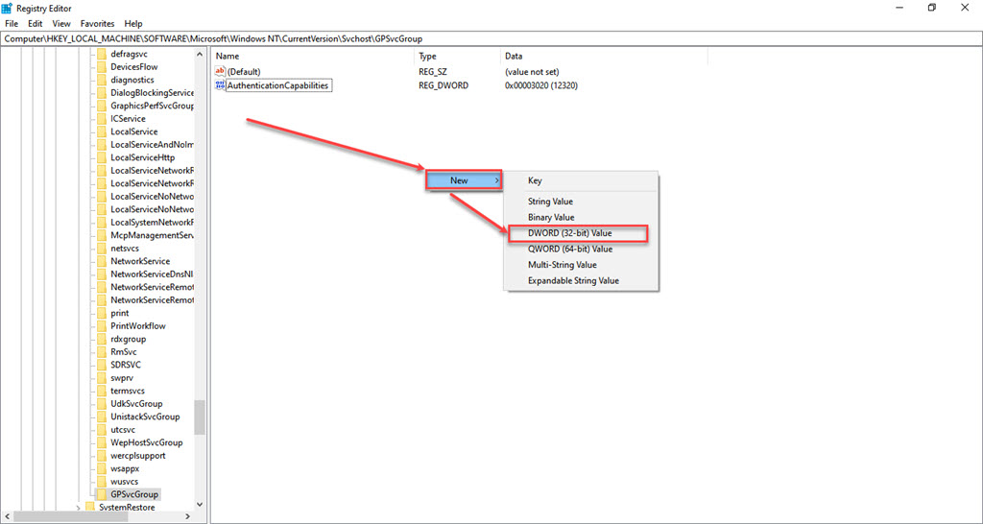This screenshot has width=983, height=524.
Task: Open the New submenu in context menu
Action: tap(464, 180)
